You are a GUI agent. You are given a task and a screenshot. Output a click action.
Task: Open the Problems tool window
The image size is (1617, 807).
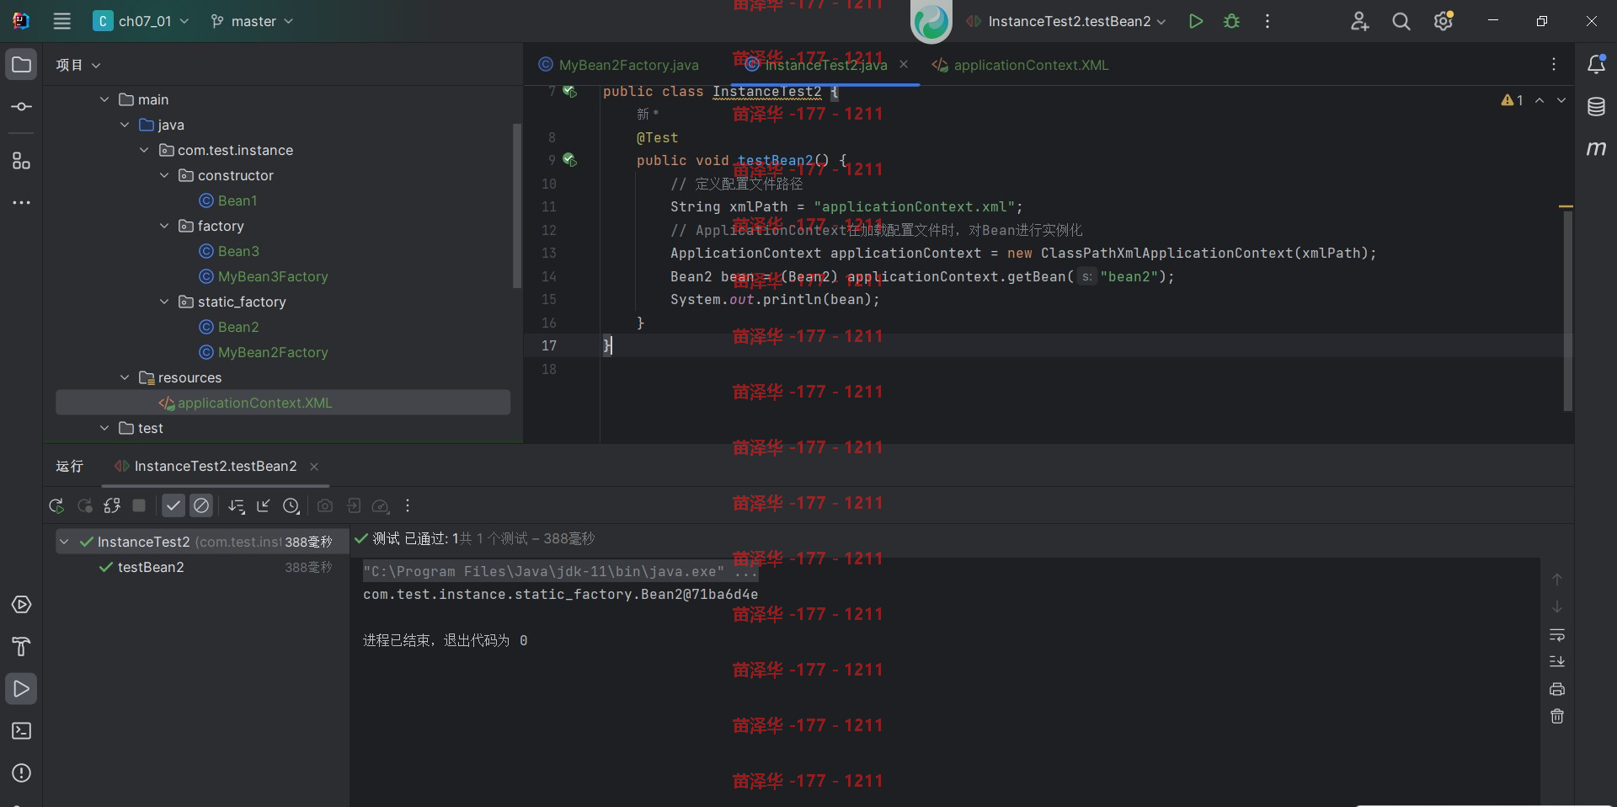point(22,773)
